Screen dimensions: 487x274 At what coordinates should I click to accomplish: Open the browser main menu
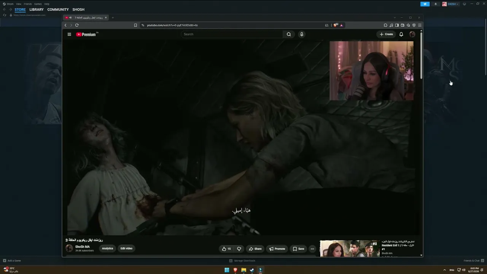(420, 25)
